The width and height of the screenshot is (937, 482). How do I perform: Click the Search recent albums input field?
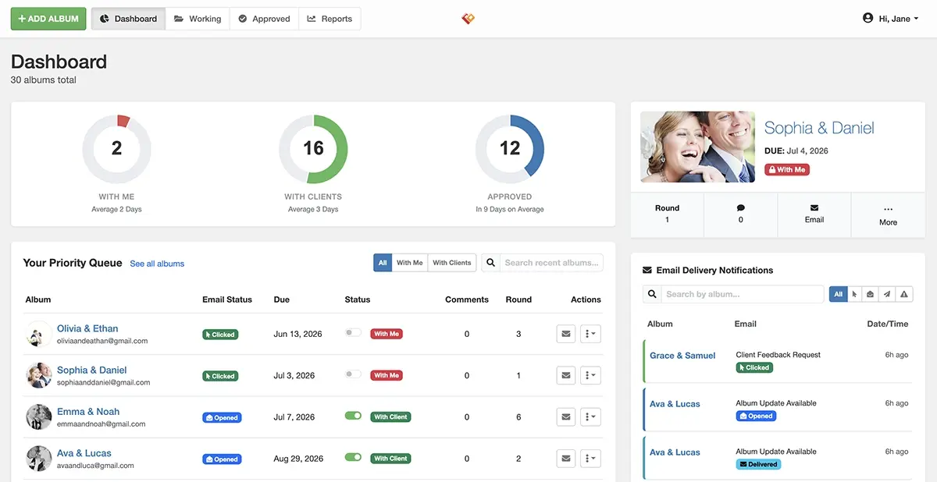[x=551, y=263]
